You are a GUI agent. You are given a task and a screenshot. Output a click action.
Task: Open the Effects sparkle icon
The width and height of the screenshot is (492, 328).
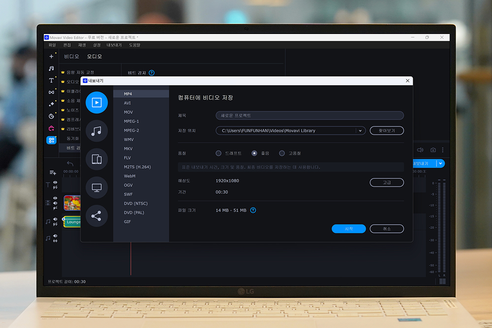click(51, 104)
